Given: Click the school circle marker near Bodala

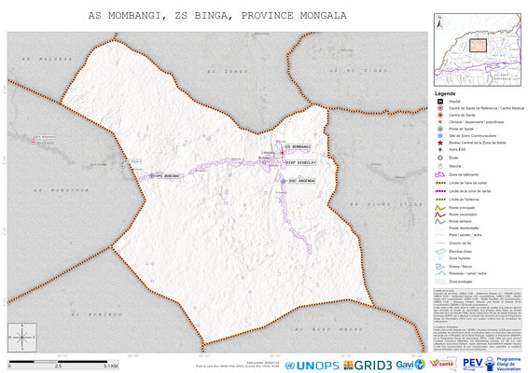Looking at the screenshot, I should pos(264,162).
